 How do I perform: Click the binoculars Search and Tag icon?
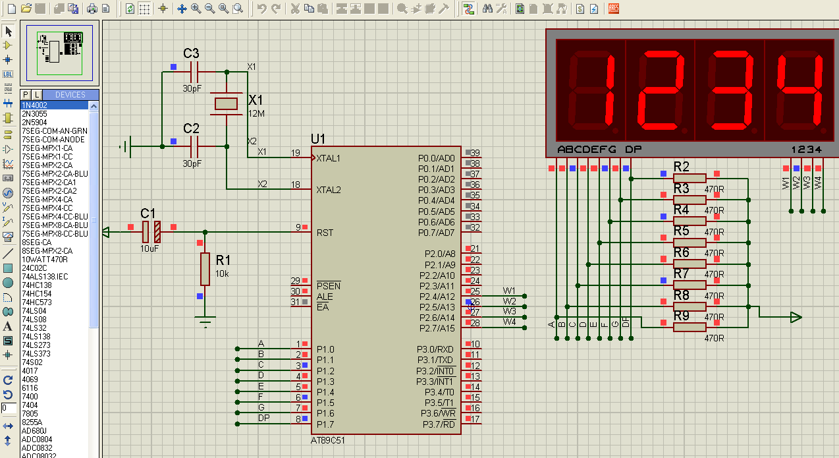(487, 9)
